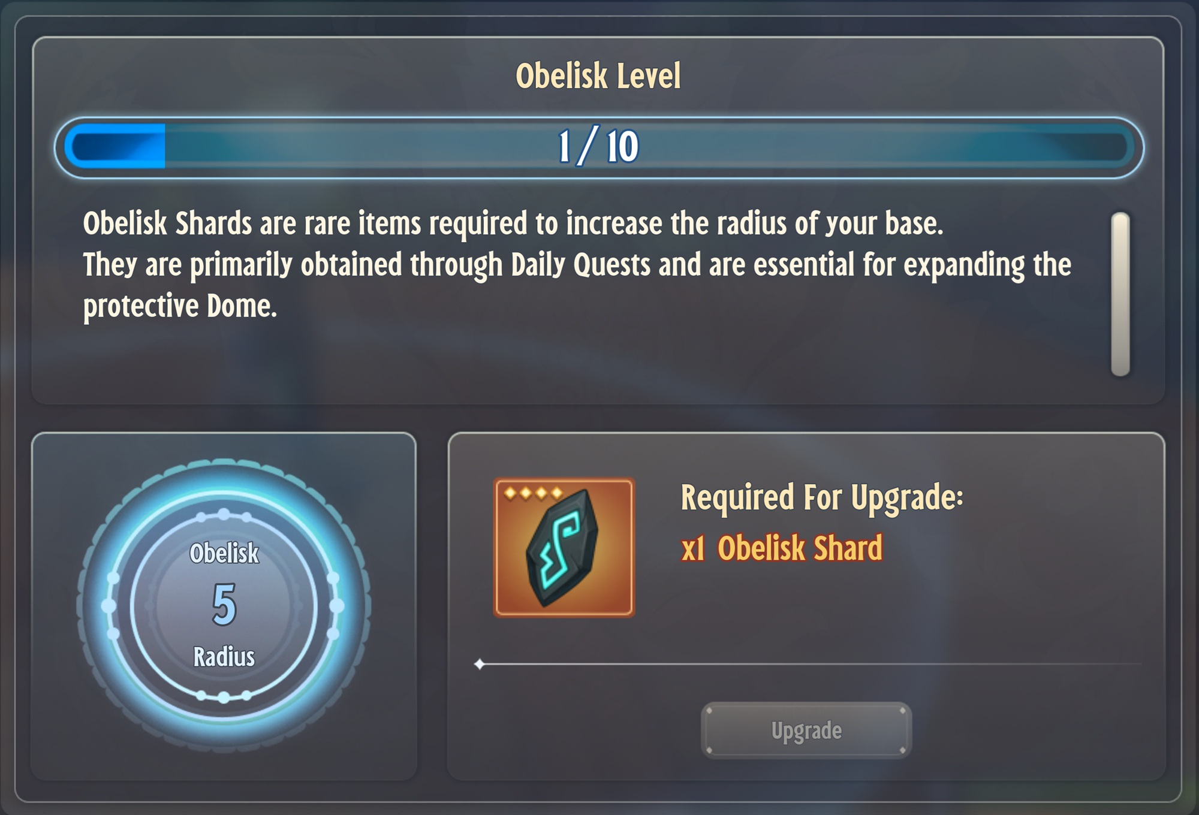Screen dimensions: 1199x815
Task: Click the top node on the radius ring
Action: [x=224, y=514]
